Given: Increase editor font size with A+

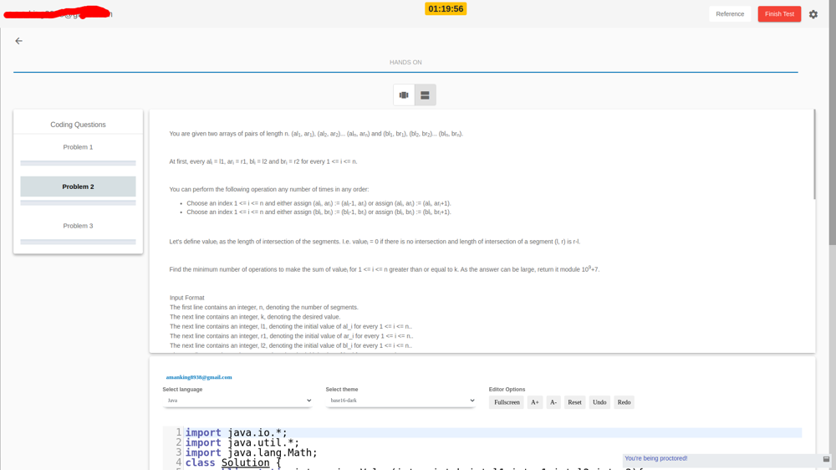Looking at the screenshot, I should coord(535,402).
